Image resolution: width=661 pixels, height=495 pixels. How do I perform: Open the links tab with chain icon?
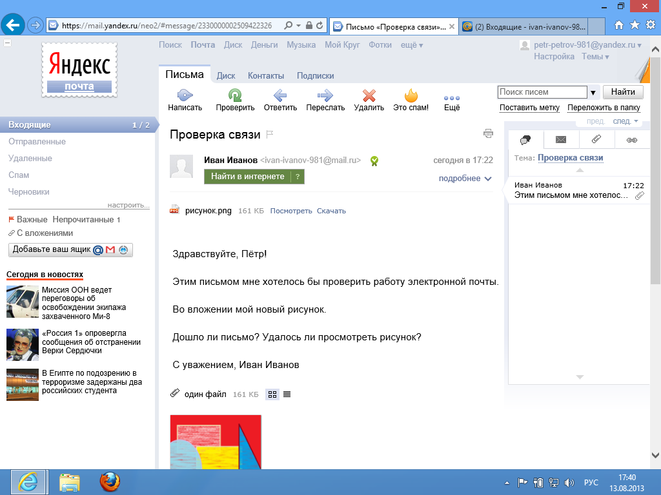click(632, 140)
